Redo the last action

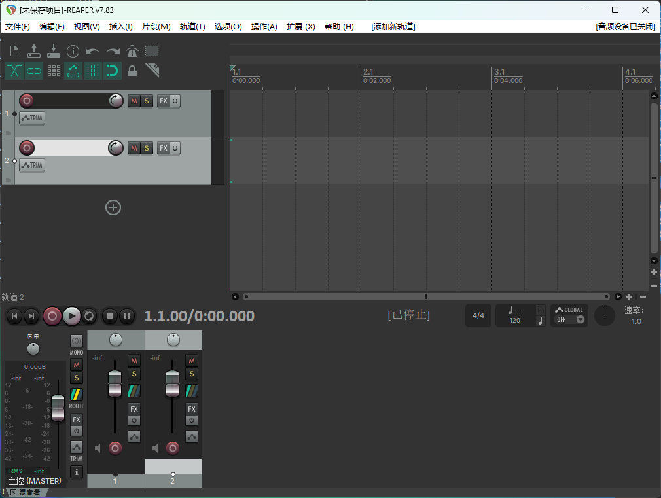pyautogui.click(x=113, y=52)
